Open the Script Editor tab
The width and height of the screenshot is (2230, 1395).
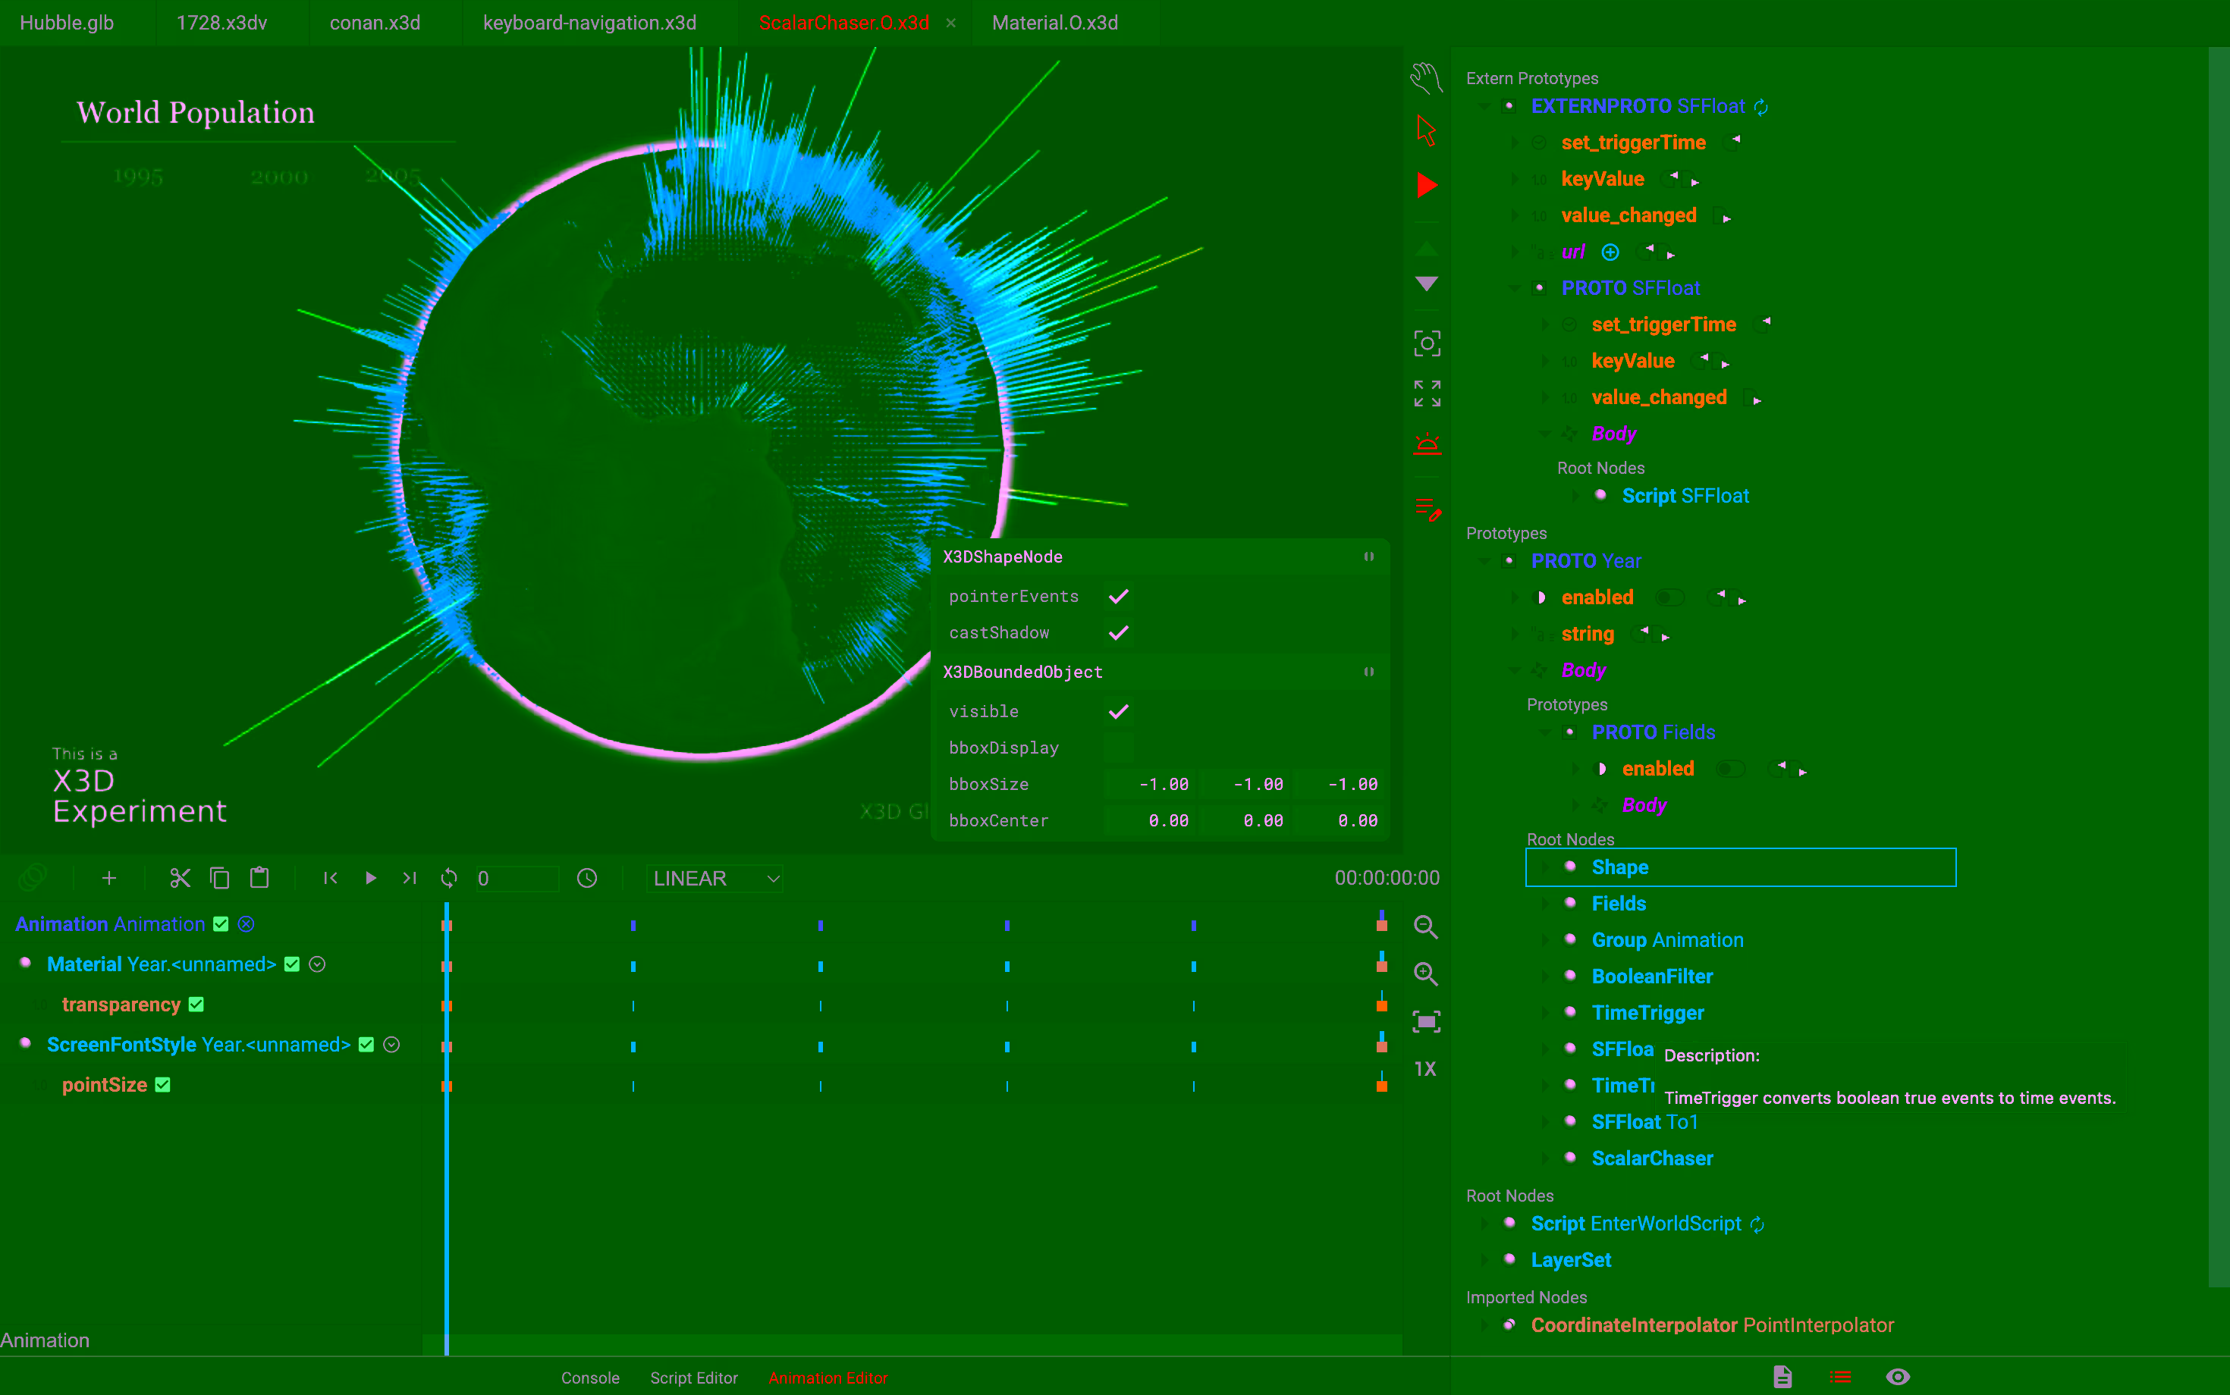[693, 1378]
